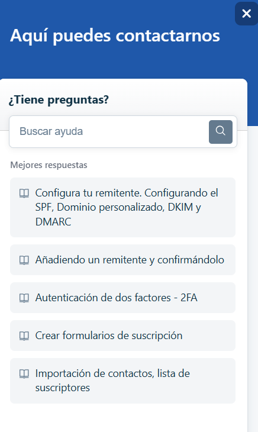Click the magnifier search button
Image resolution: width=258 pixels, height=432 pixels.
(221, 132)
